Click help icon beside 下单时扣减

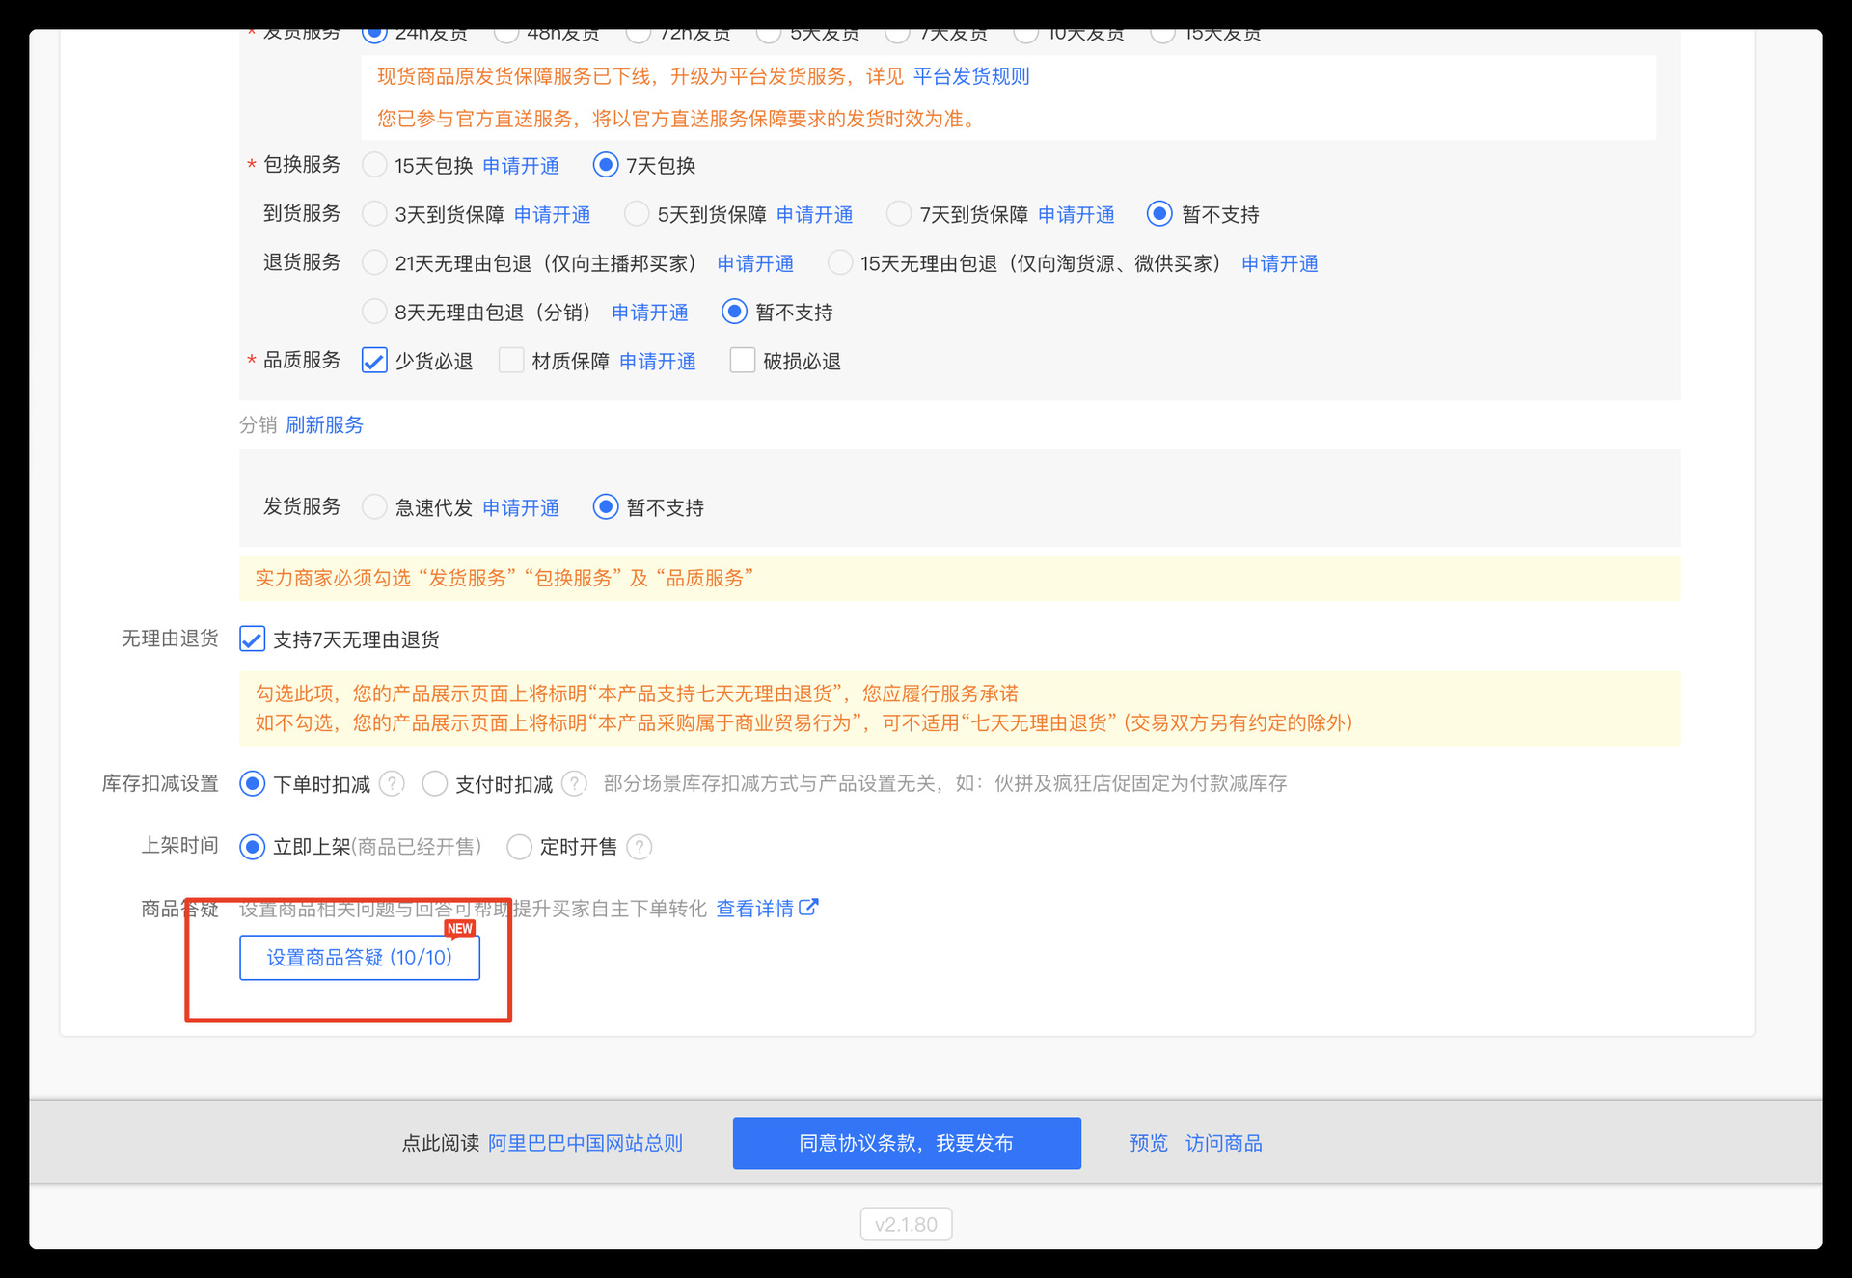tap(392, 784)
